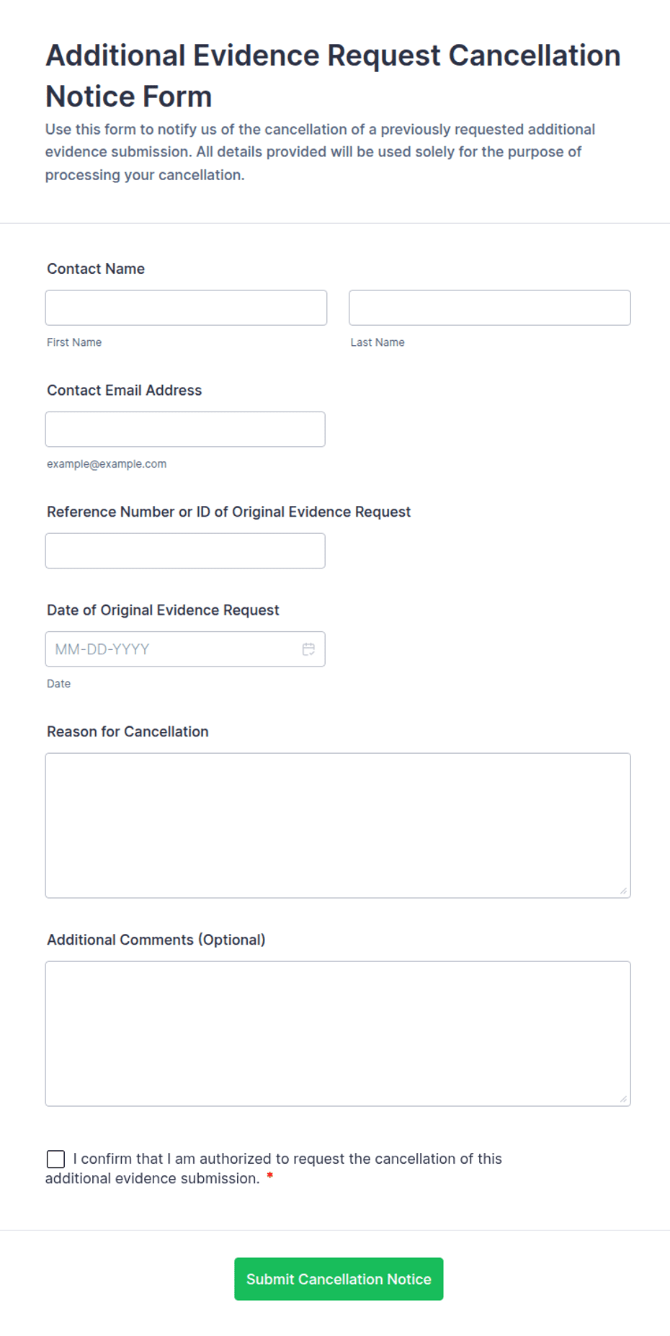This screenshot has width=670, height=1336.
Task: Focus the Last Name input field
Action: [x=490, y=308]
